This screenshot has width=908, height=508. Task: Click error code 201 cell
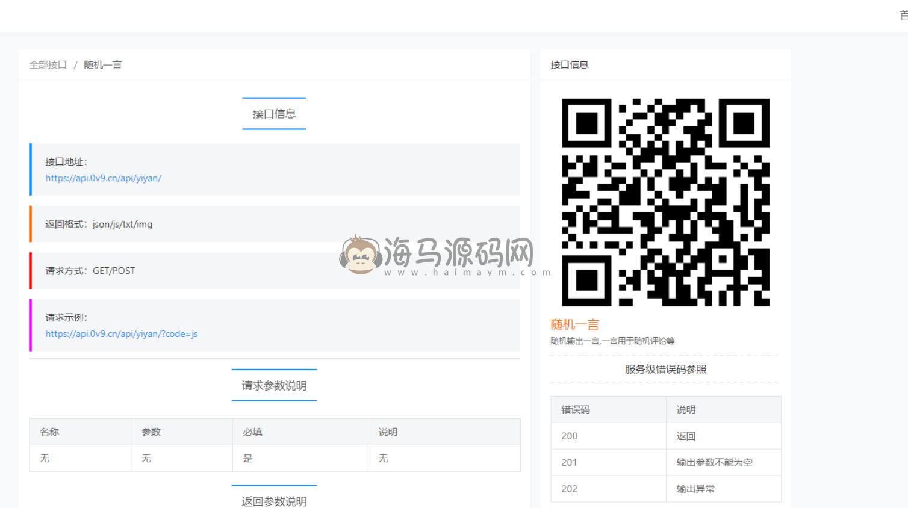coord(609,463)
